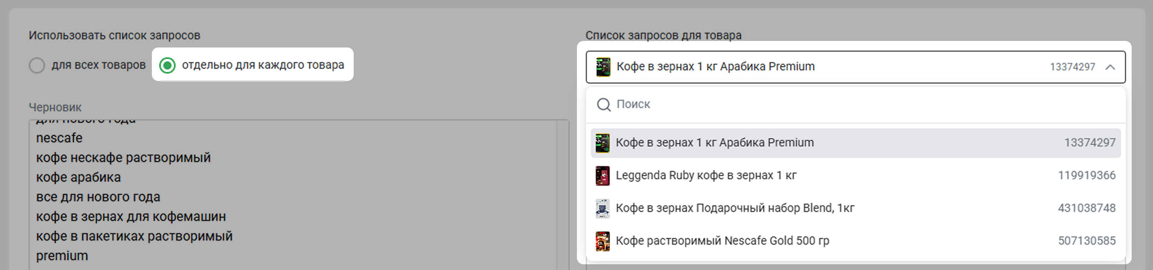Collapse the product dropdown chevron arrow
1153x270 pixels.
click(1110, 67)
